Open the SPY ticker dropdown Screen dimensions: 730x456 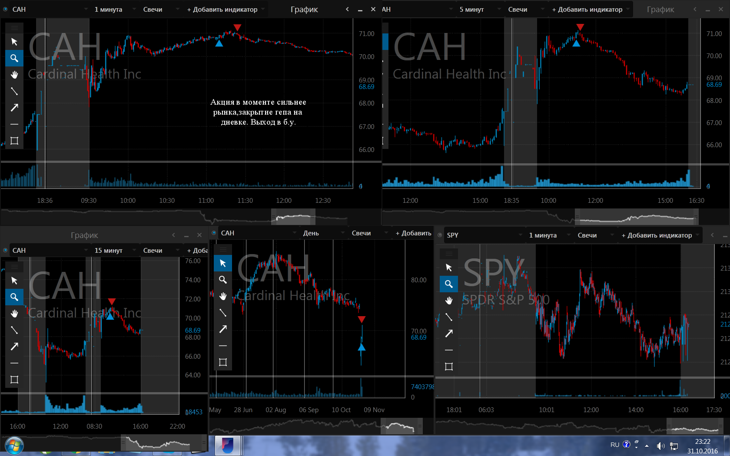click(x=484, y=235)
